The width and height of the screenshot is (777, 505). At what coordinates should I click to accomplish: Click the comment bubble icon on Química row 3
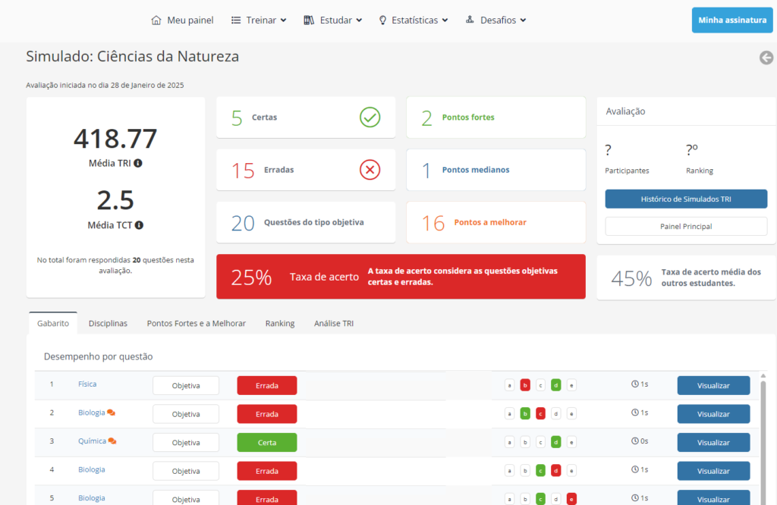click(x=112, y=441)
